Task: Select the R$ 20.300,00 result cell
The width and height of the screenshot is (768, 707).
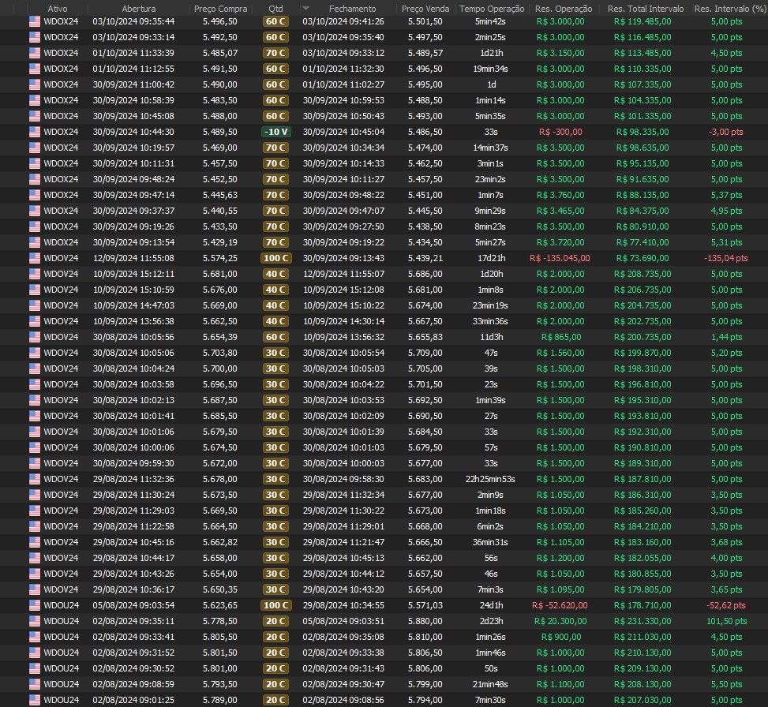Action: click(560, 621)
